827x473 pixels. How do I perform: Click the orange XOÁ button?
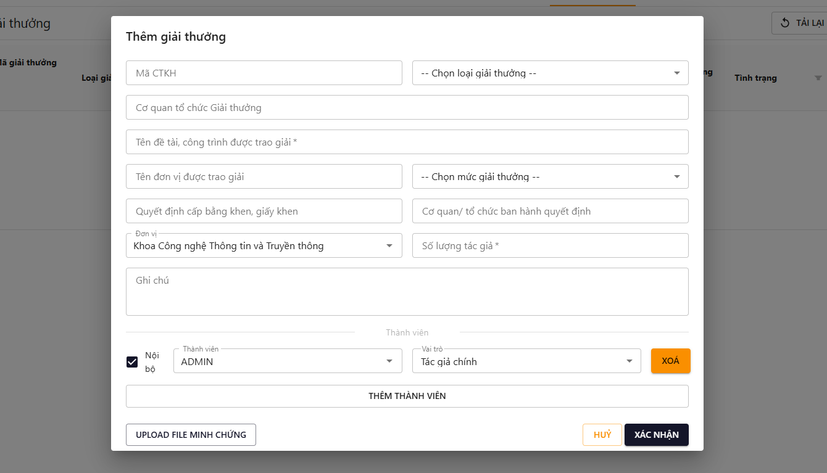[670, 361]
